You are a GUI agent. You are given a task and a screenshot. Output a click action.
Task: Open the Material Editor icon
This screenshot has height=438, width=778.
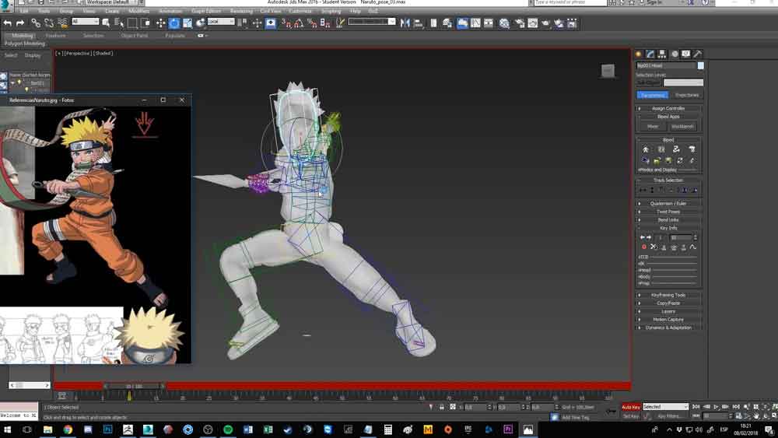click(x=504, y=23)
